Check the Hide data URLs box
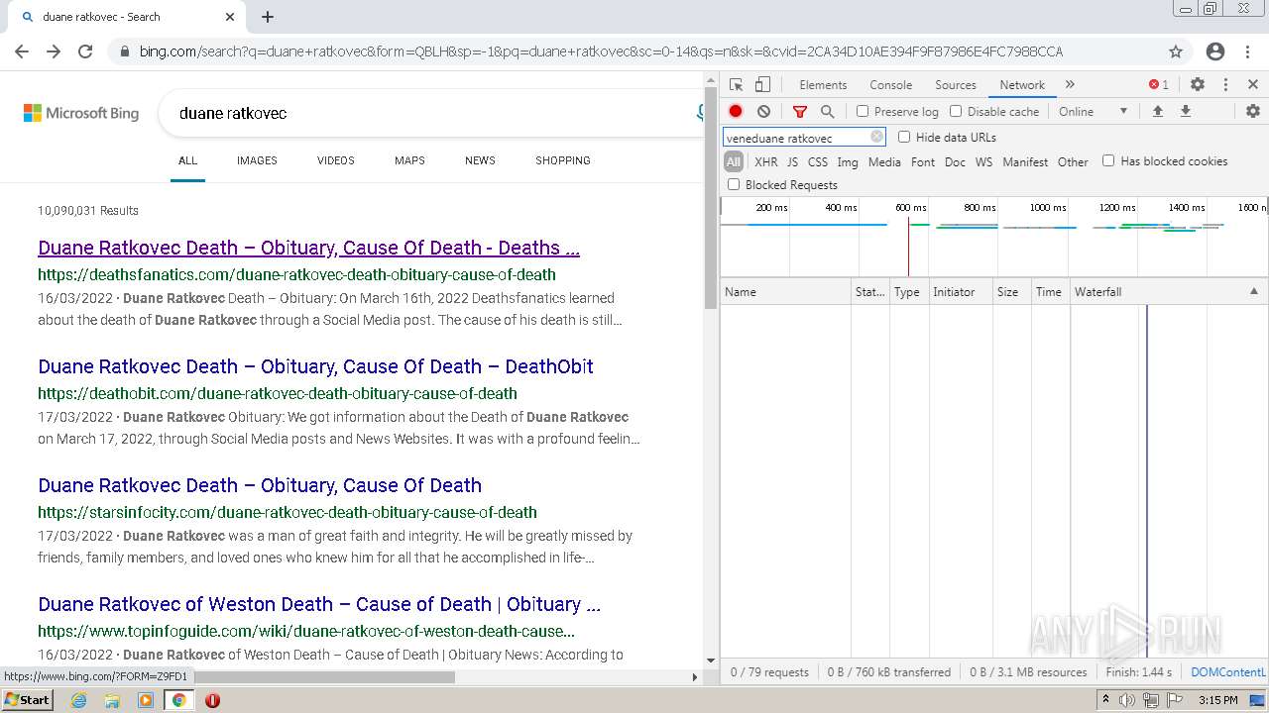1269x713 pixels. pyautogui.click(x=904, y=137)
